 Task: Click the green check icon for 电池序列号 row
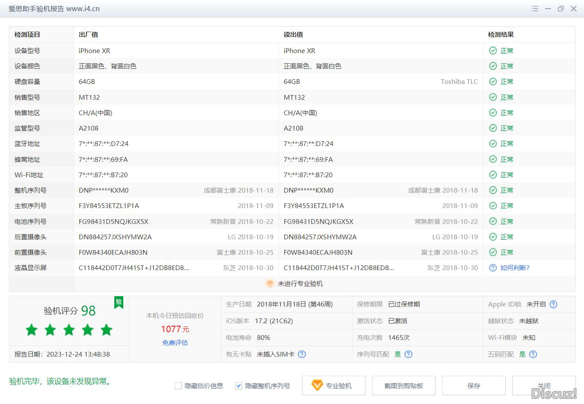[x=493, y=221]
